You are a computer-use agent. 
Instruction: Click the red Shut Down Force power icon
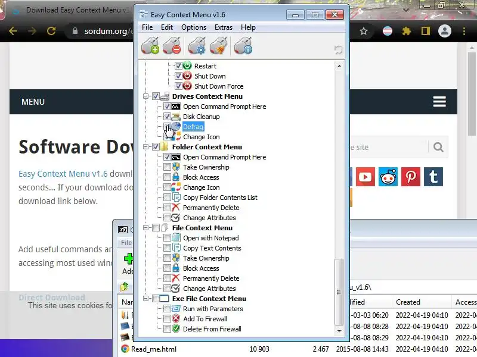point(187,86)
